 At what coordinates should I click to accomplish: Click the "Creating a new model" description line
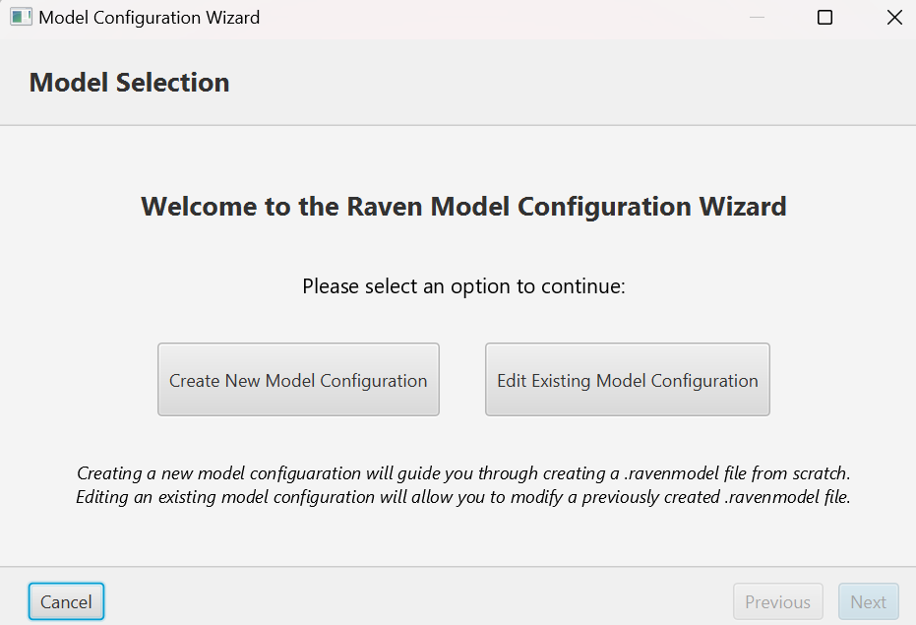(463, 473)
